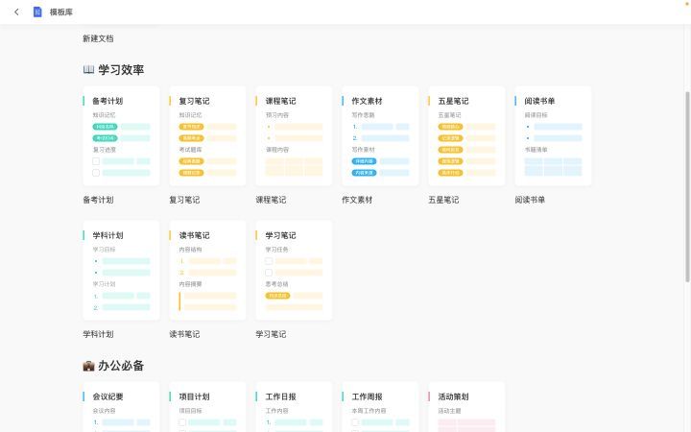Go back using the left chevron arrow
This screenshot has width=691, height=432.
click(16, 12)
